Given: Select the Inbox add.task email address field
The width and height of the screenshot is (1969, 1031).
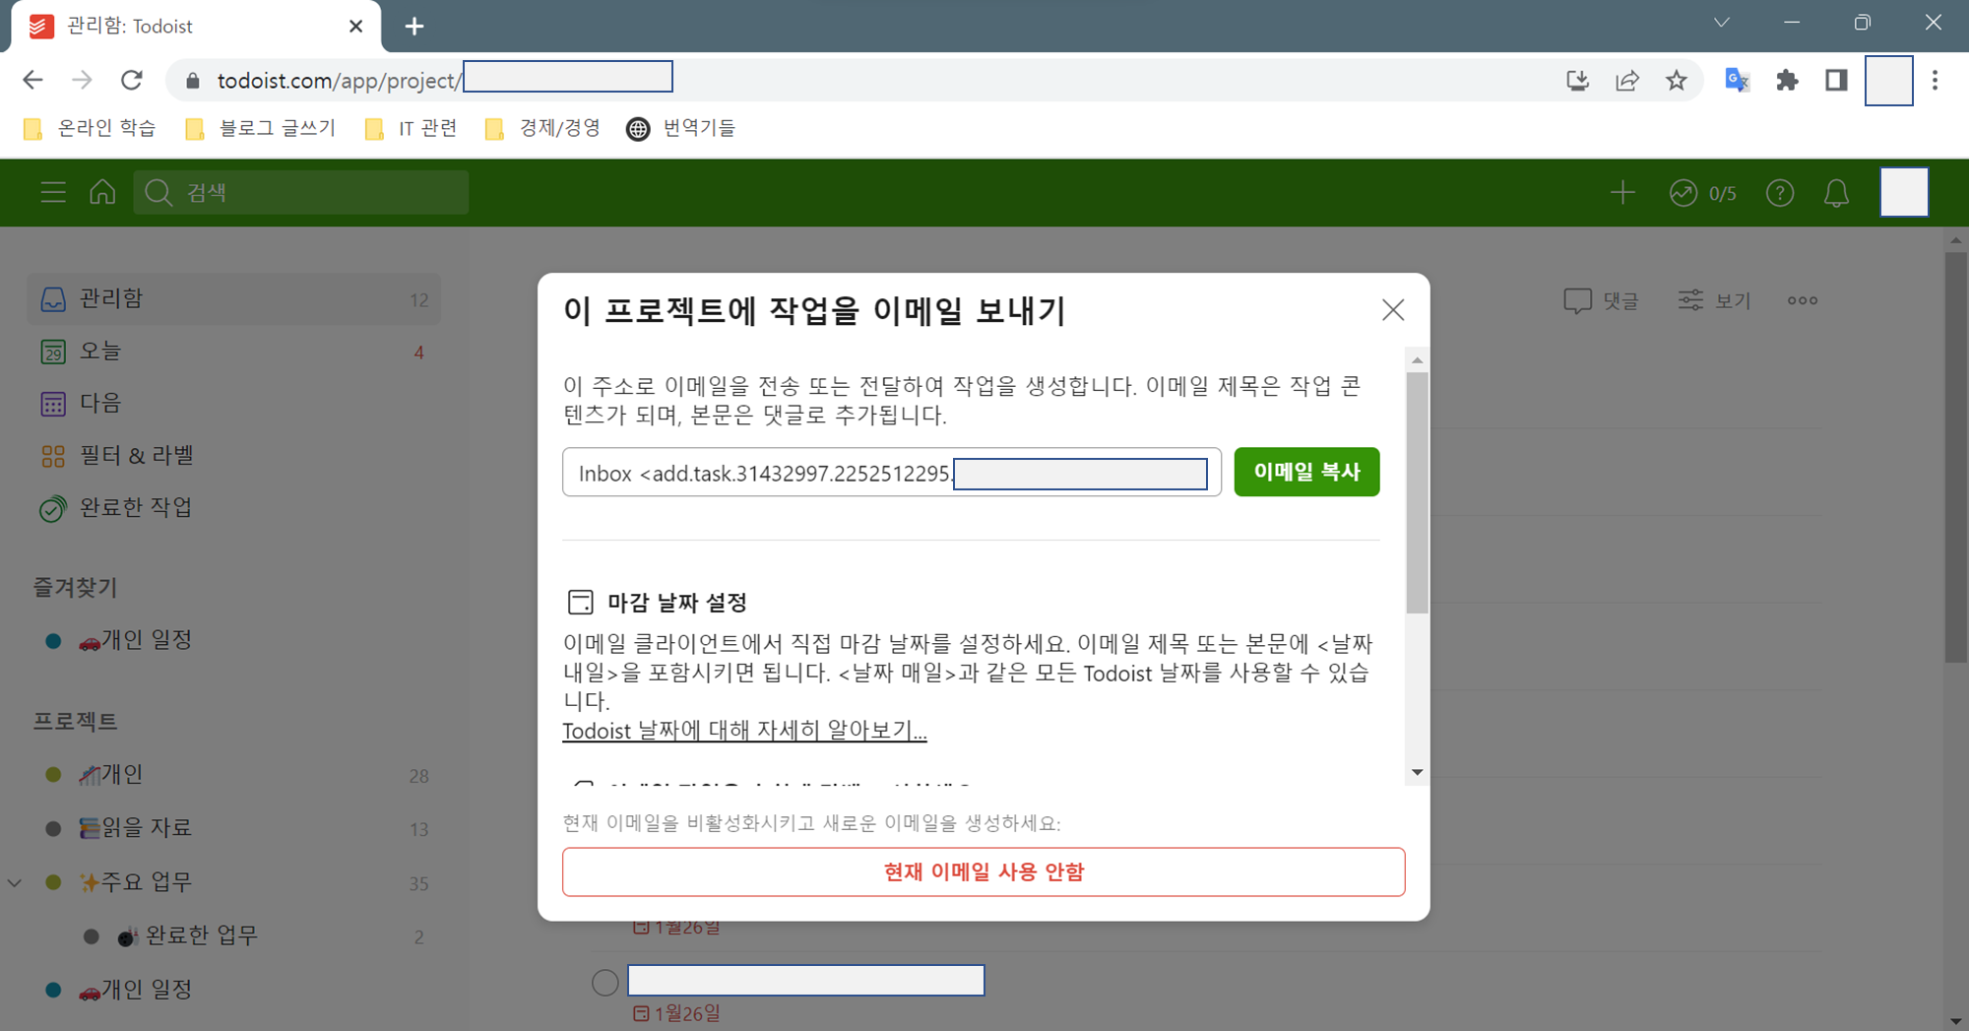Looking at the screenshot, I should tap(892, 473).
